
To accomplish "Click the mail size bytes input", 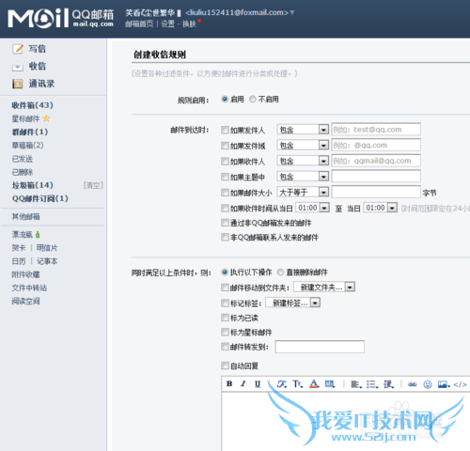I will pos(376,192).
